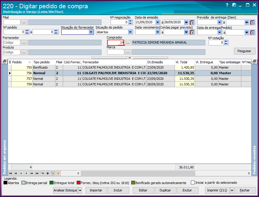This screenshot has width=259, height=197.
Task: Open Comprador lookup ellipsis button
Action: [128, 42]
